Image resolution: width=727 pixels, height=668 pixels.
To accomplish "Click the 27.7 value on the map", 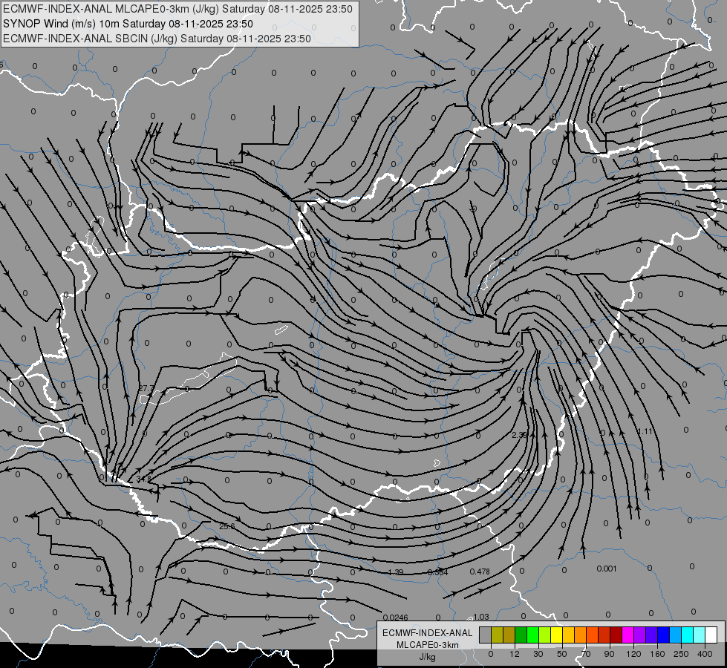I will point(146,388).
